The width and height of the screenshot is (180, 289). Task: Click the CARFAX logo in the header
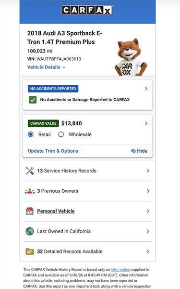coord(87,10)
